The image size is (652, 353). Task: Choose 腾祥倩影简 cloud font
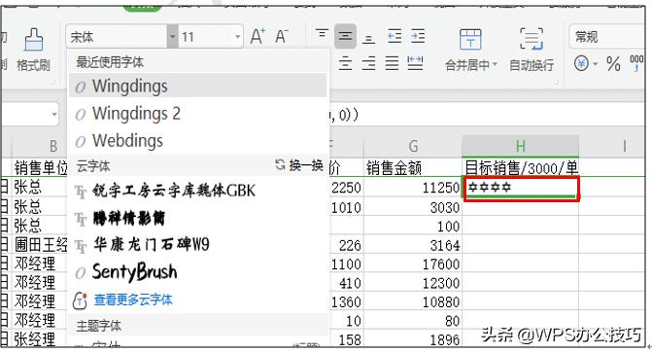(x=198, y=218)
